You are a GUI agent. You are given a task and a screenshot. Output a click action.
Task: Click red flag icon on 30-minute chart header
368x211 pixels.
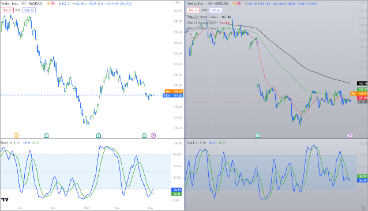point(238,4)
